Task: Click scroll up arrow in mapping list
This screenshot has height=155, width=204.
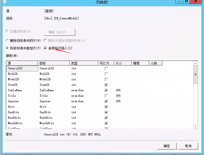Action: coord(195,63)
